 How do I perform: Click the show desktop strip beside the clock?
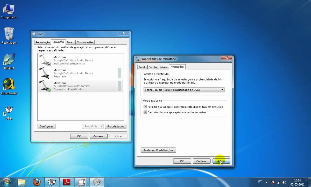pyautogui.click(x=309, y=182)
